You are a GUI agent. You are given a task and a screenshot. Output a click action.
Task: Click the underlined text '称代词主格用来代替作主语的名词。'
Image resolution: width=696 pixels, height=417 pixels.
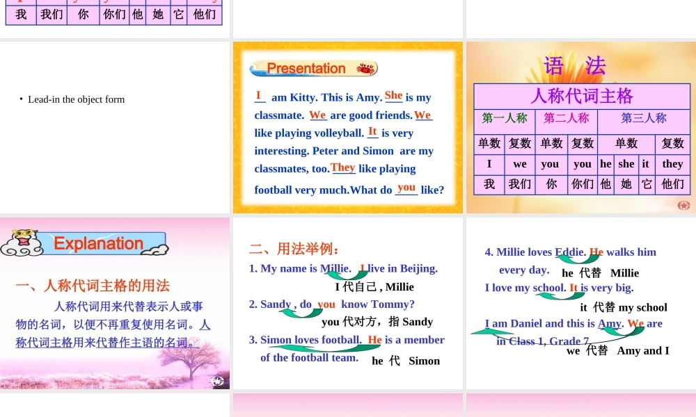point(107,343)
